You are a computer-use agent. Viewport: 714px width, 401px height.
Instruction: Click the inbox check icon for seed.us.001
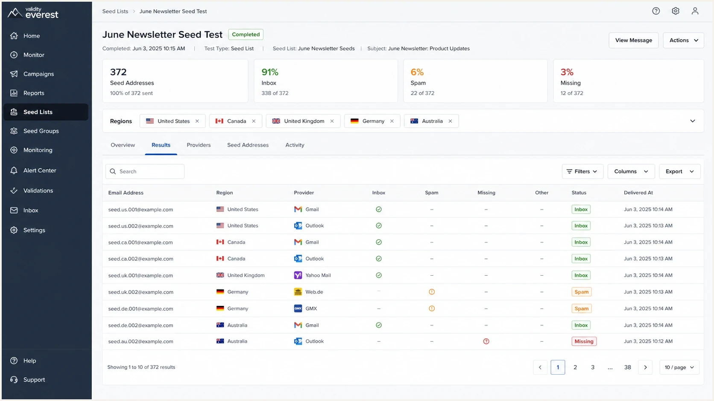point(379,209)
